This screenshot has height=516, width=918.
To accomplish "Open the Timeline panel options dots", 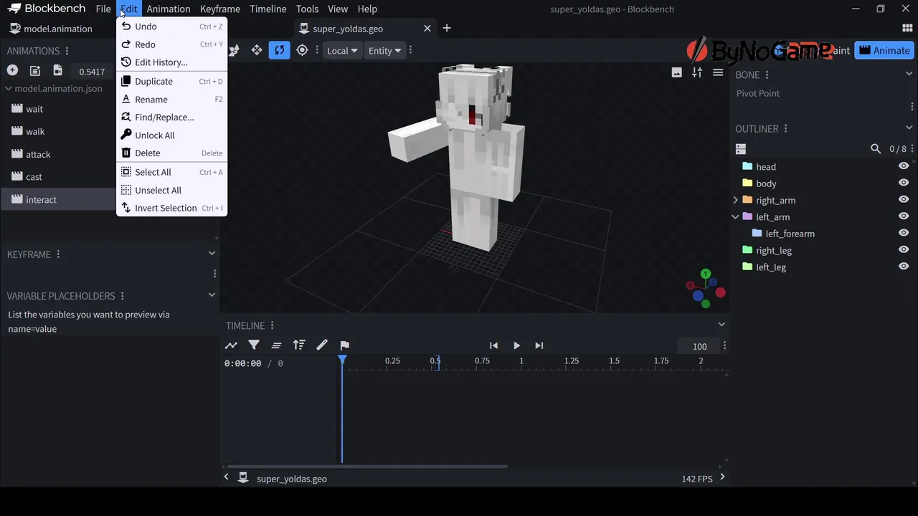I will [272, 325].
